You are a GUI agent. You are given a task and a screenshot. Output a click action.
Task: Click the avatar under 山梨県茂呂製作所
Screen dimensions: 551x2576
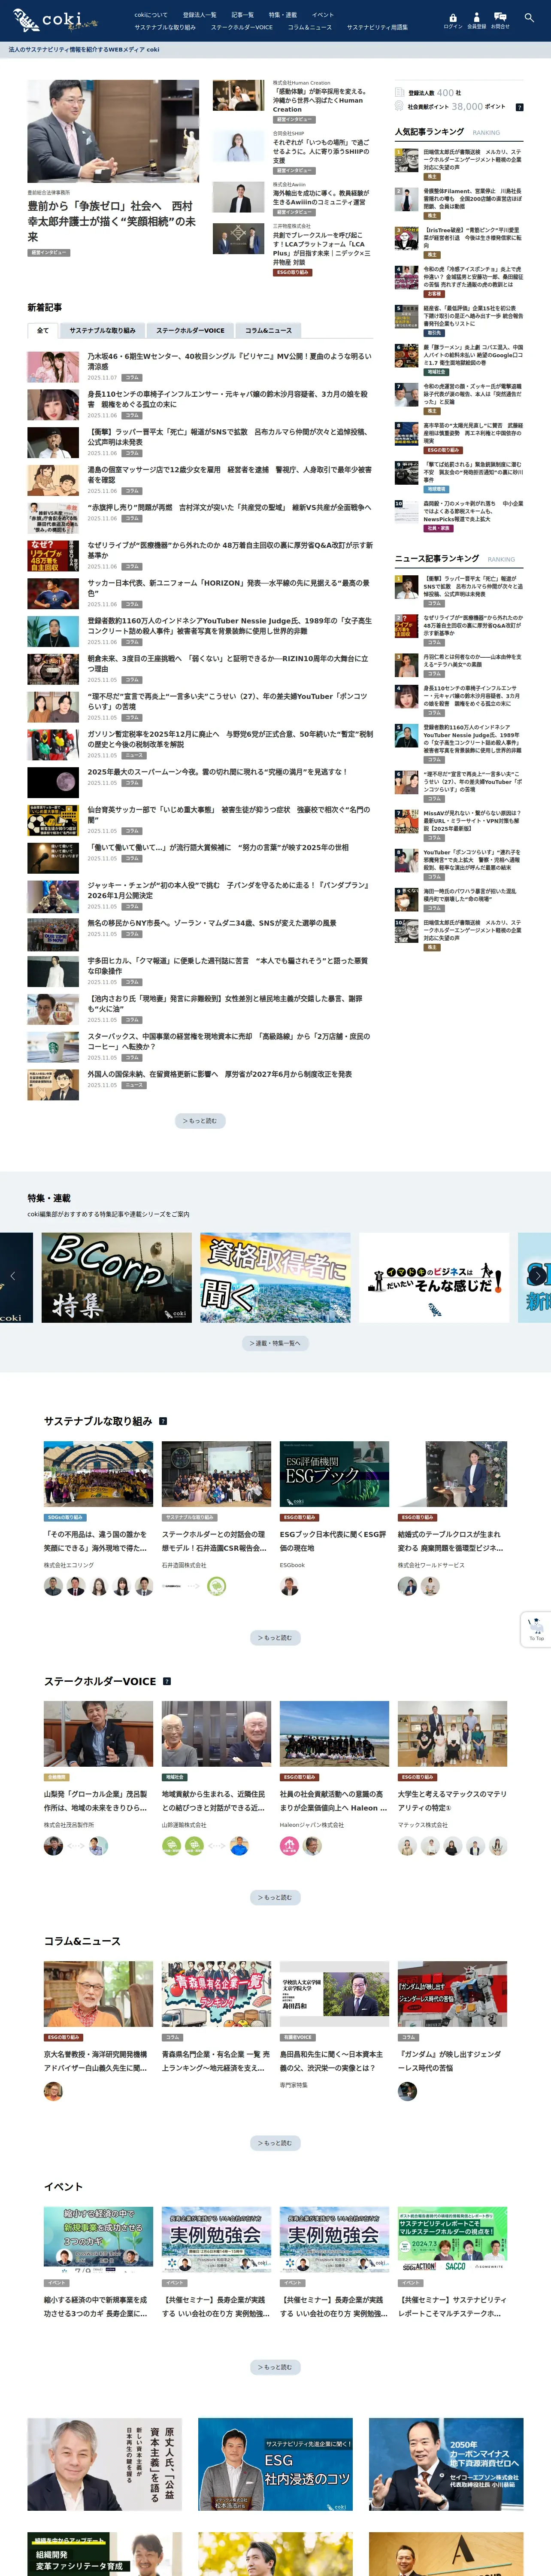tap(53, 1846)
